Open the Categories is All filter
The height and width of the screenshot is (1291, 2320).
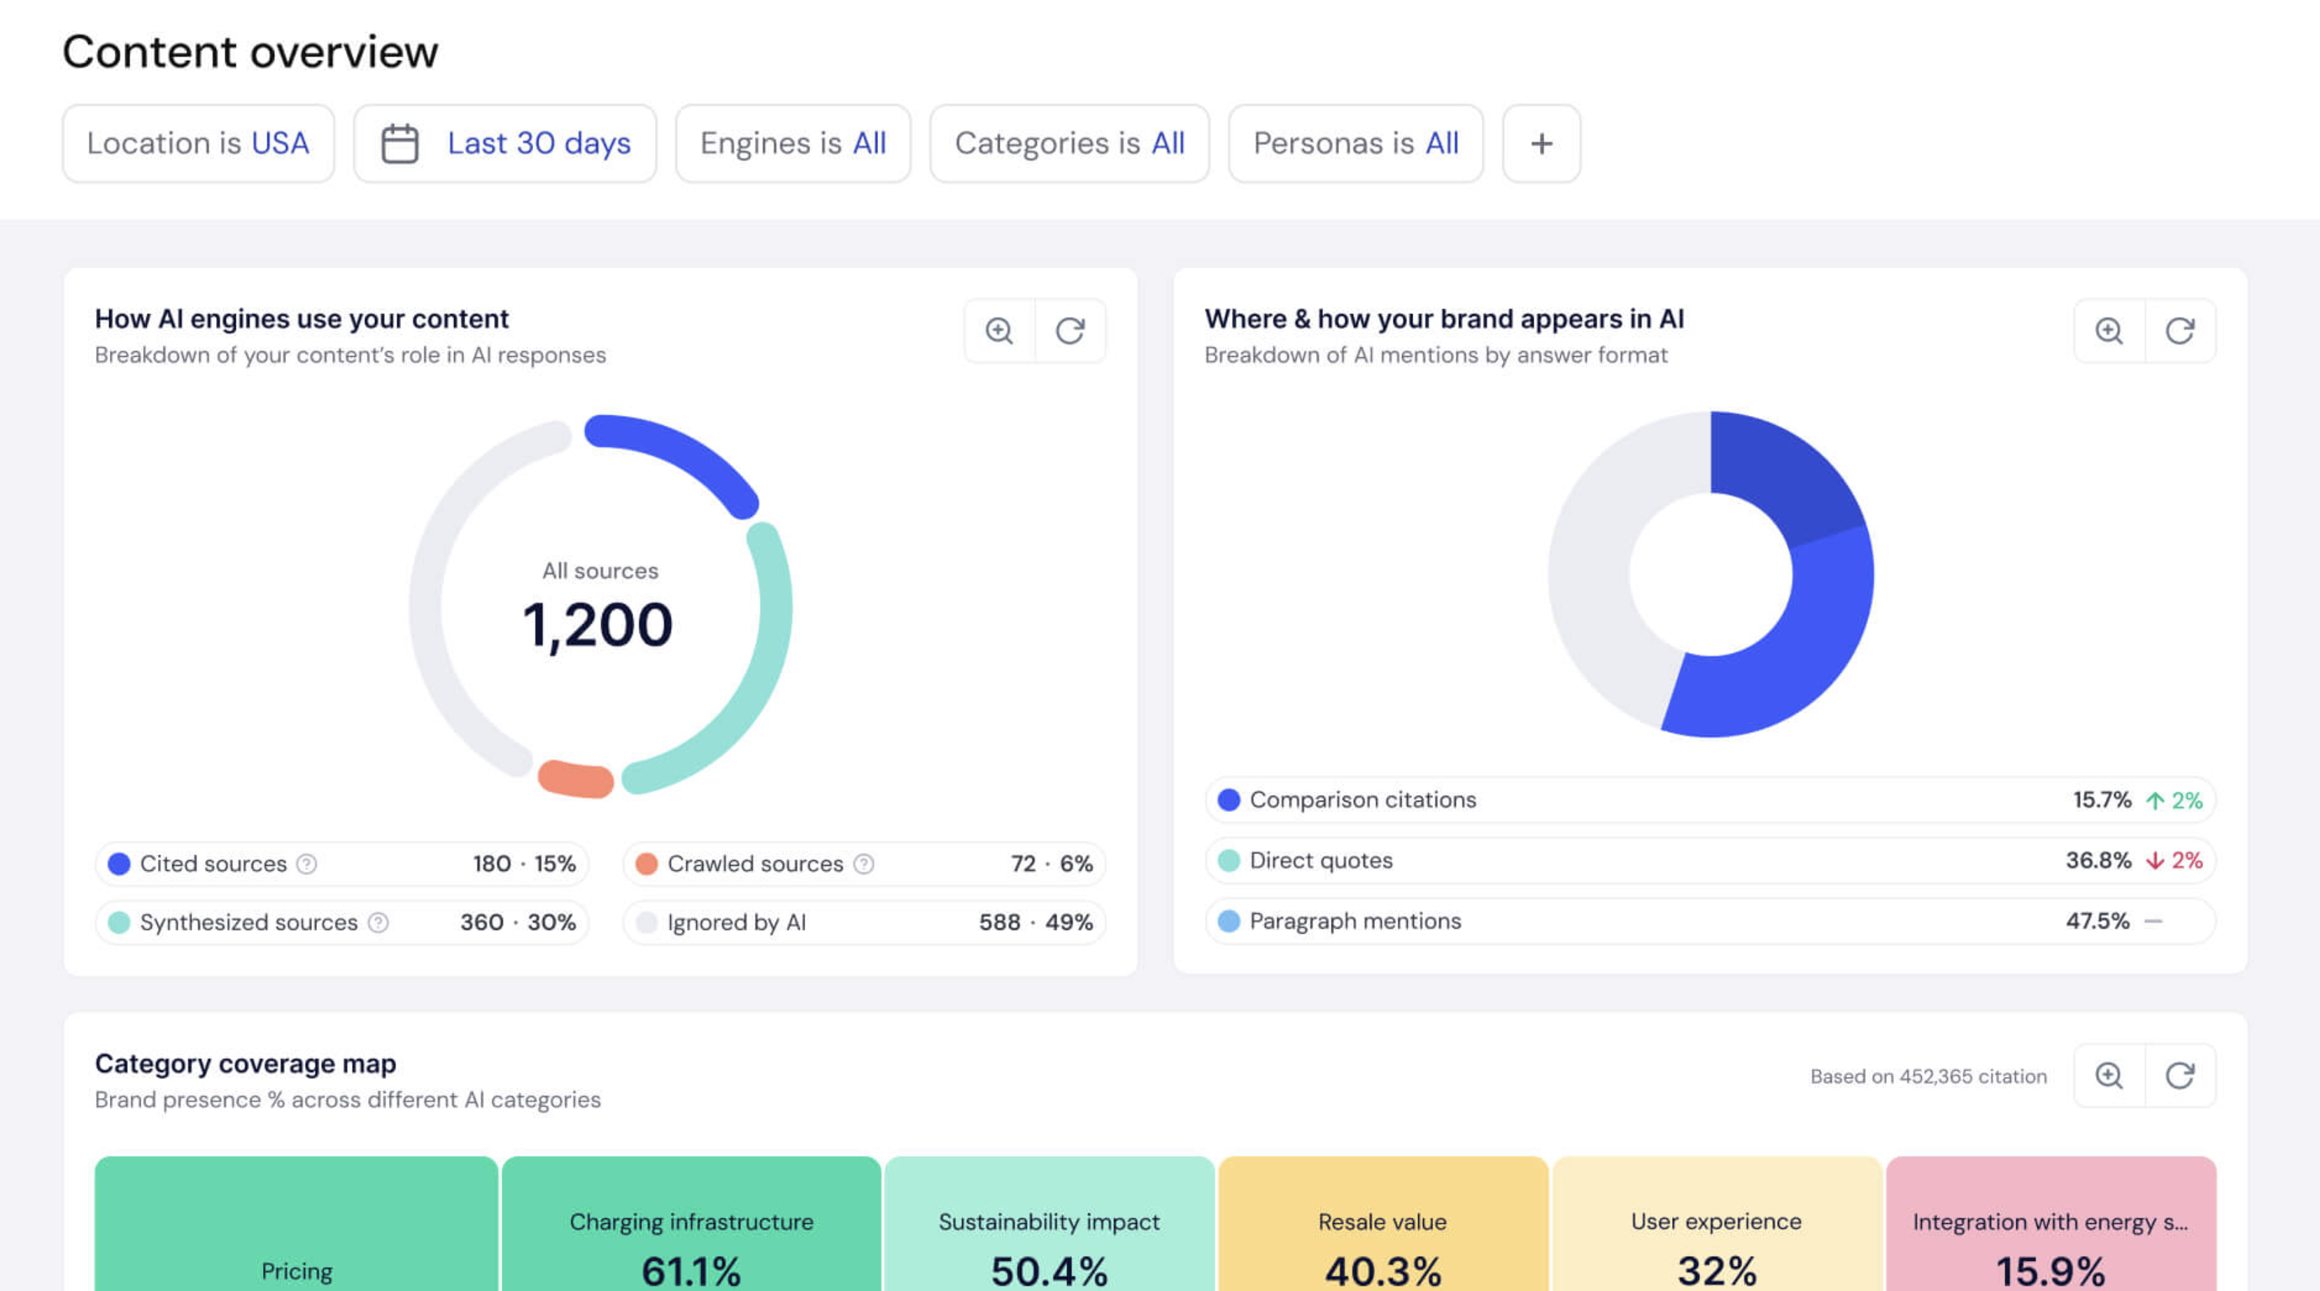[x=1069, y=144]
